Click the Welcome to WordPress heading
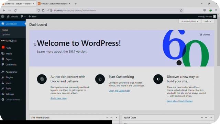This screenshot has width=220, height=124. (x=79, y=43)
